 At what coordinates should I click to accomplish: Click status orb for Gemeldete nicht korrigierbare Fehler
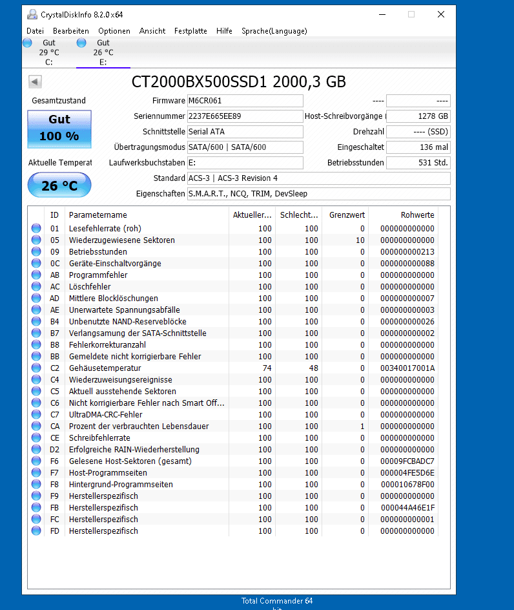[36, 356]
